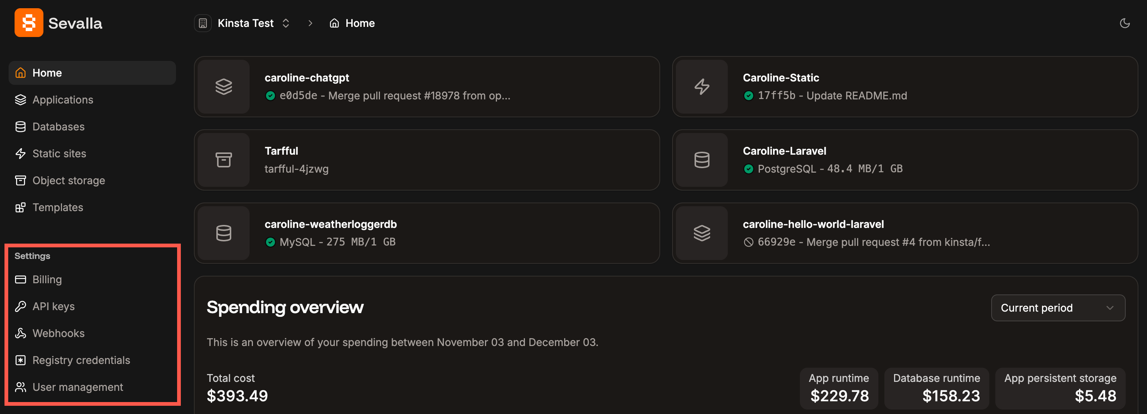The image size is (1147, 414).
Task: Select the Applications sidebar icon
Action: tap(21, 100)
